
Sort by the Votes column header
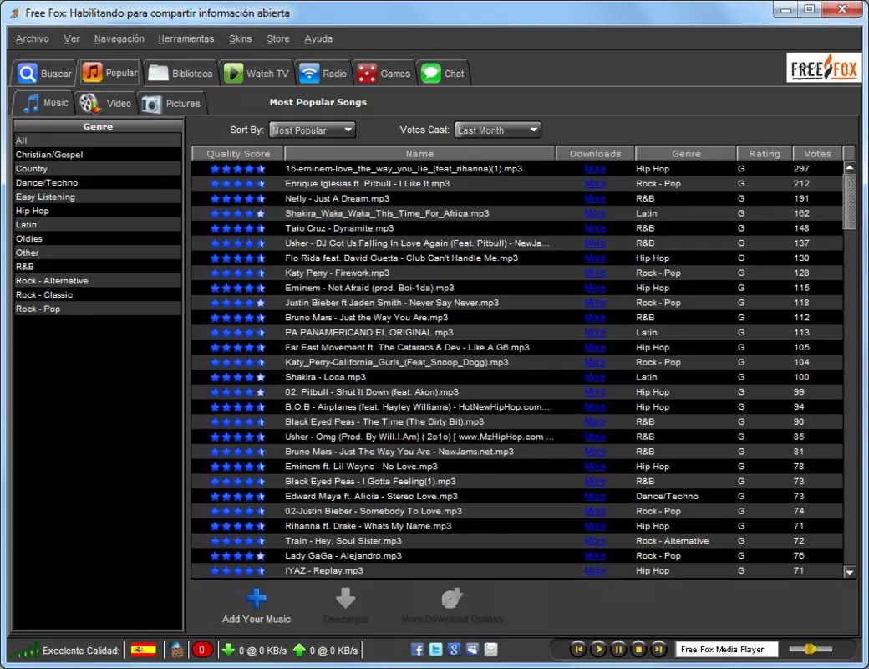[x=817, y=154]
